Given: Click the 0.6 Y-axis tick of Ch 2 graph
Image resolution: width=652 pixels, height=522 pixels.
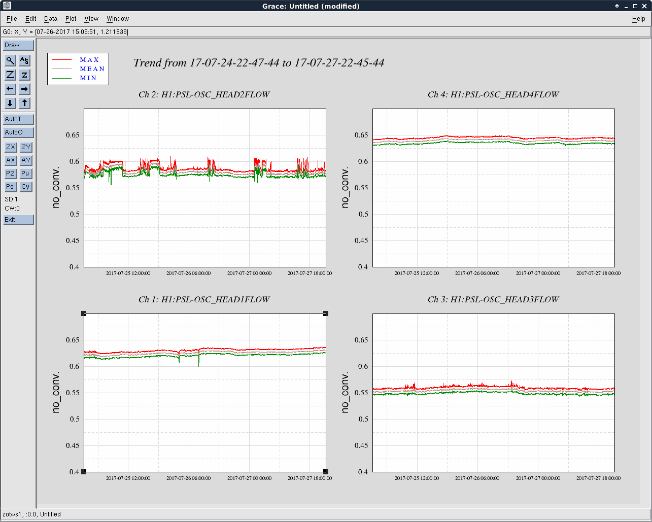Looking at the screenshot, I should coord(75,162).
